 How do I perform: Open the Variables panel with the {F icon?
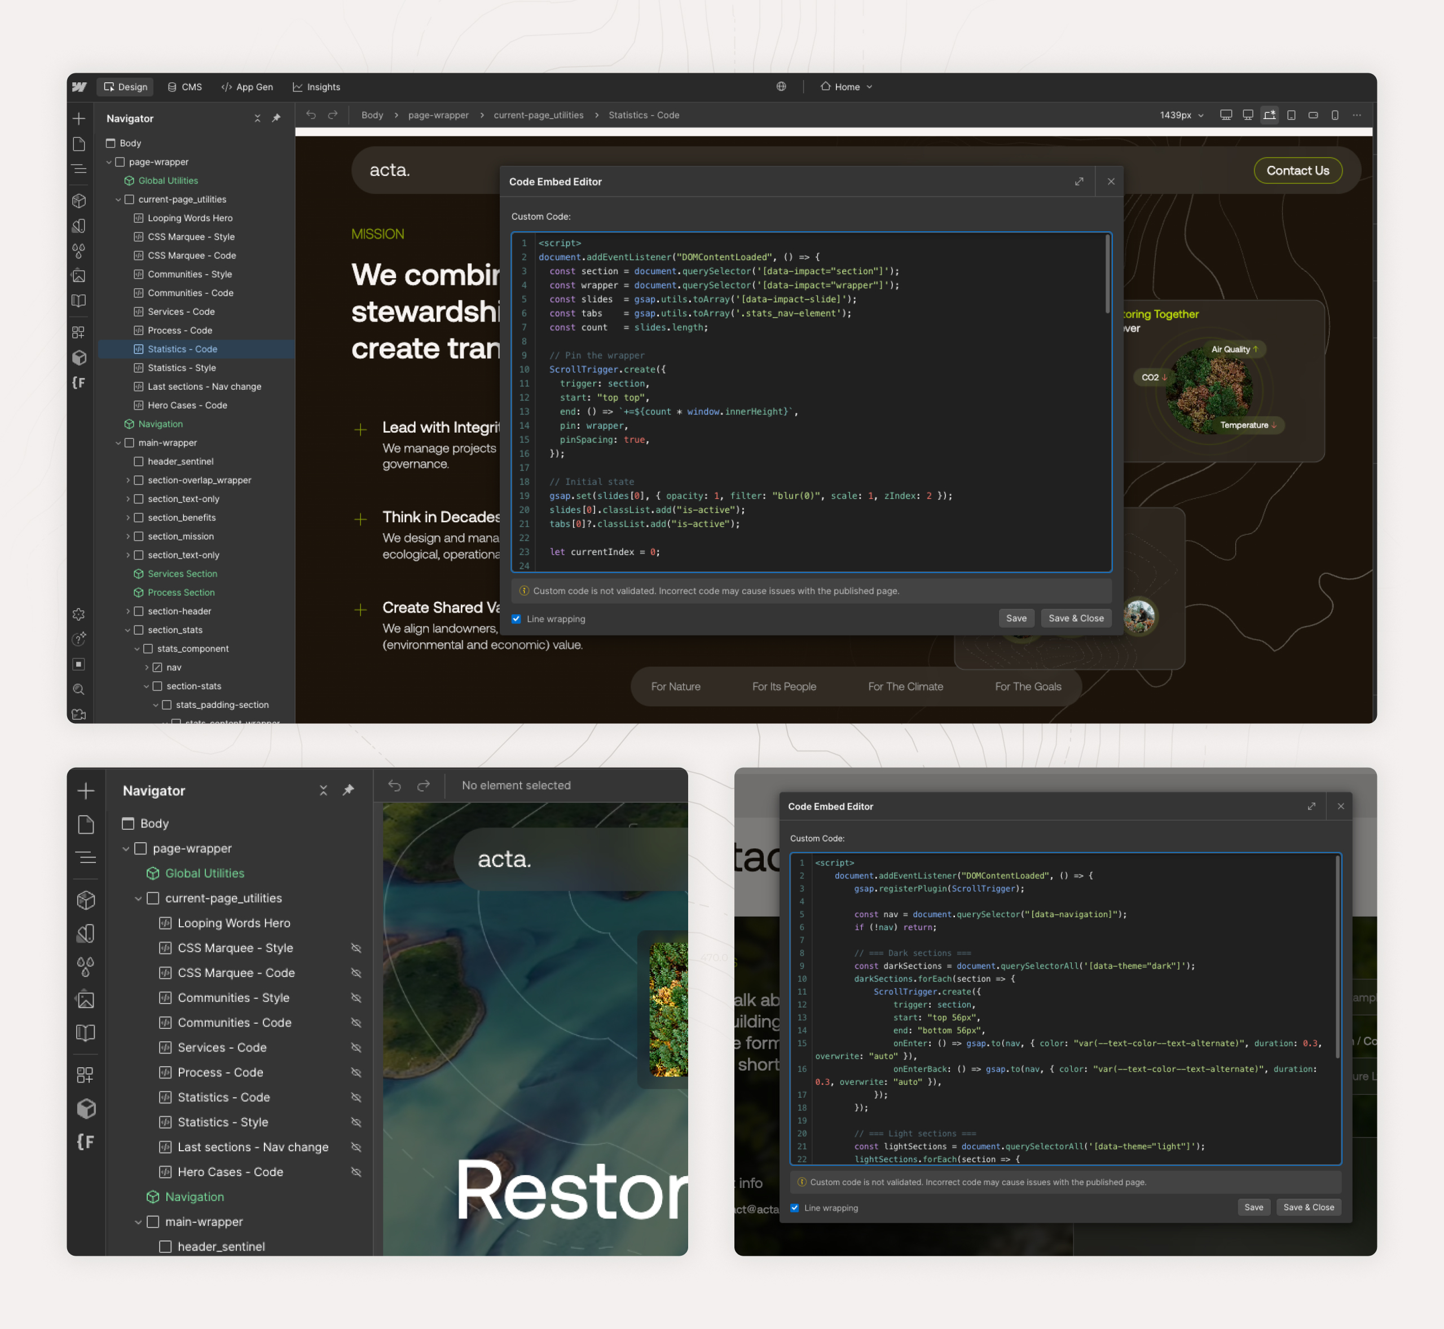point(79,382)
